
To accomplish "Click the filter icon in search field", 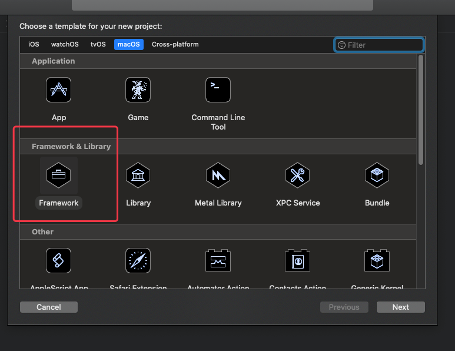I will click(342, 45).
